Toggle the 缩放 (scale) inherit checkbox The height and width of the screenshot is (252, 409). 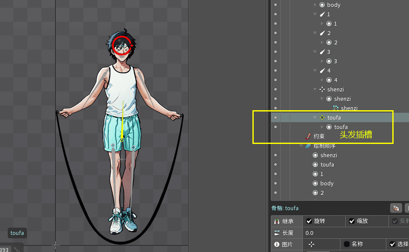(x=352, y=221)
